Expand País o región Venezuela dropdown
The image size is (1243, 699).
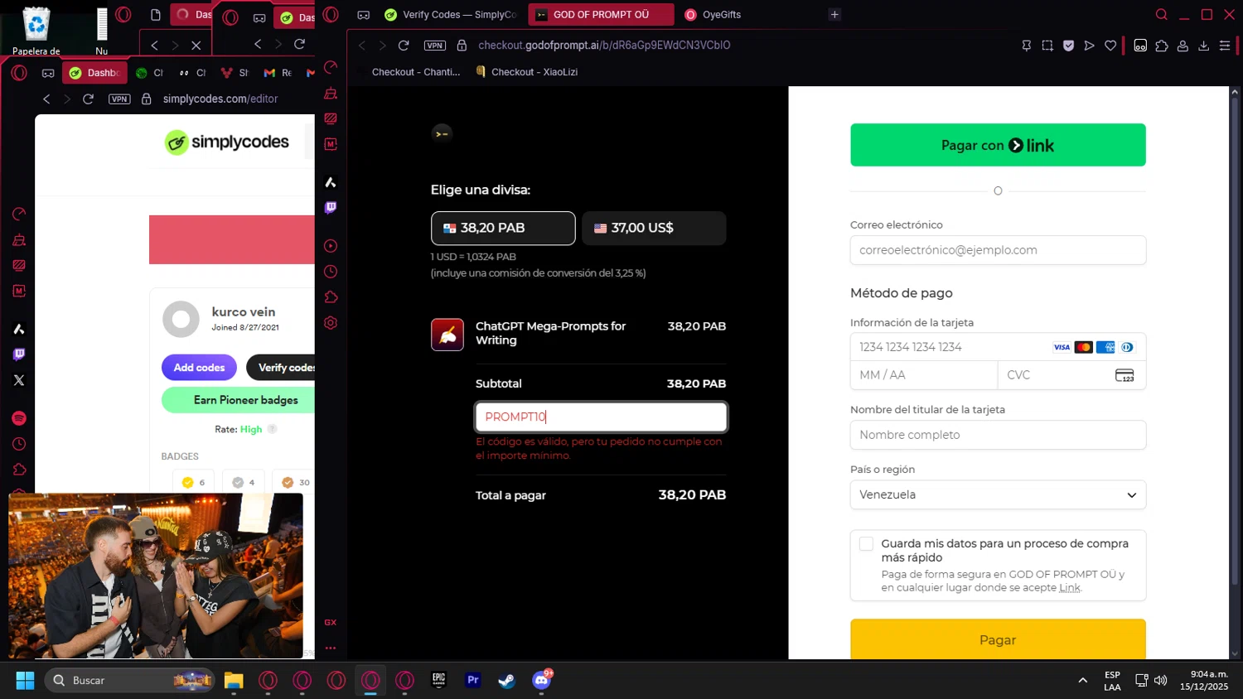click(998, 494)
